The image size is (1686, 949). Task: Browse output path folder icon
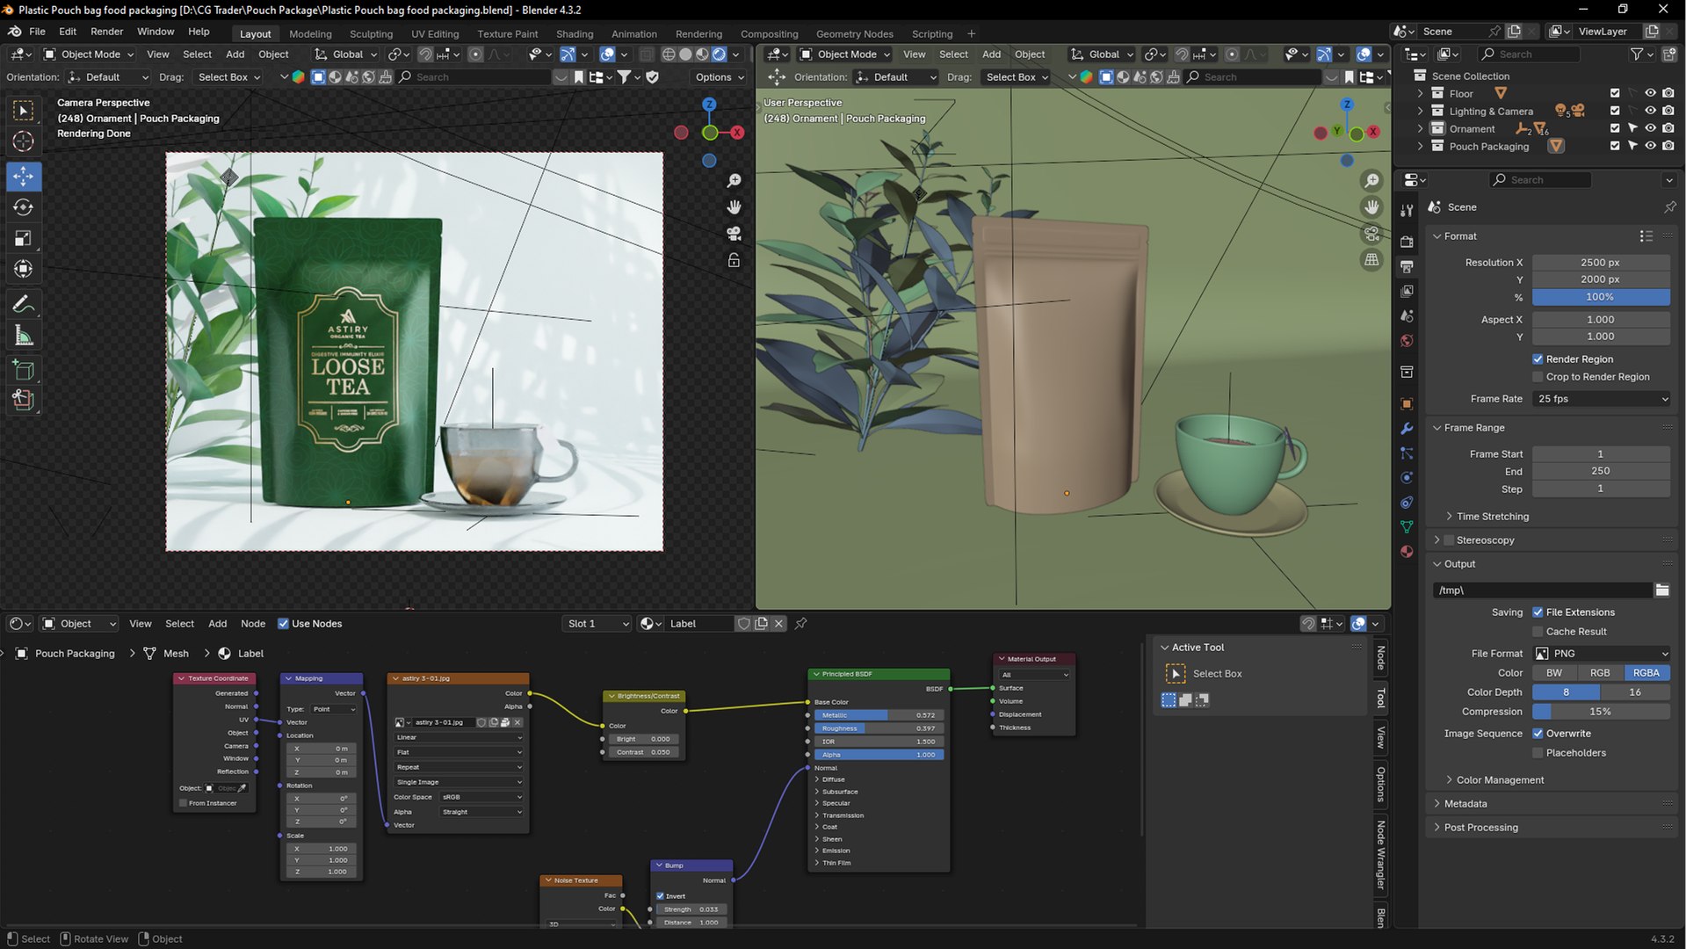click(x=1661, y=590)
